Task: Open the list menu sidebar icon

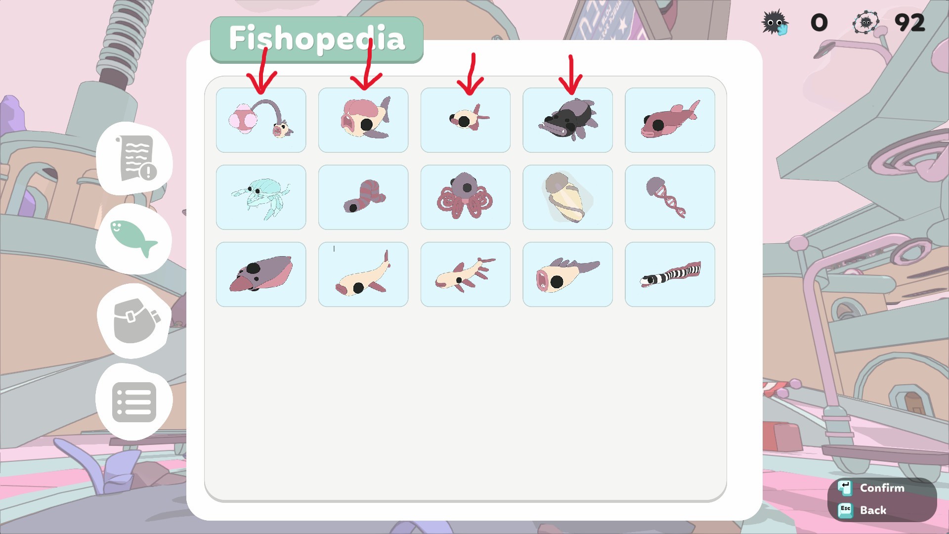Action: [x=134, y=401]
